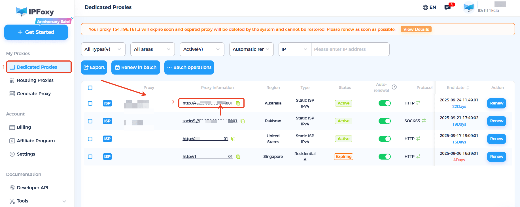Switch protocol icon for Pakistan SOCKS5 row
The width and height of the screenshot is (520, 207).
[424, 121]
